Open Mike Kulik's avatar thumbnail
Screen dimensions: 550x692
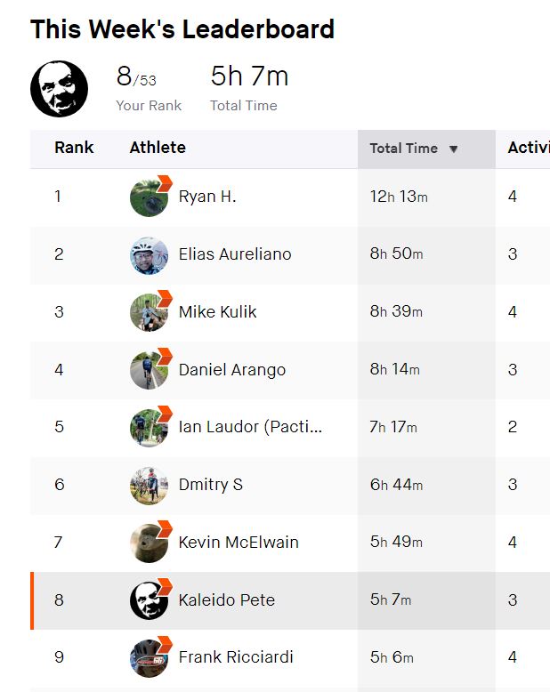coord(150,313)
